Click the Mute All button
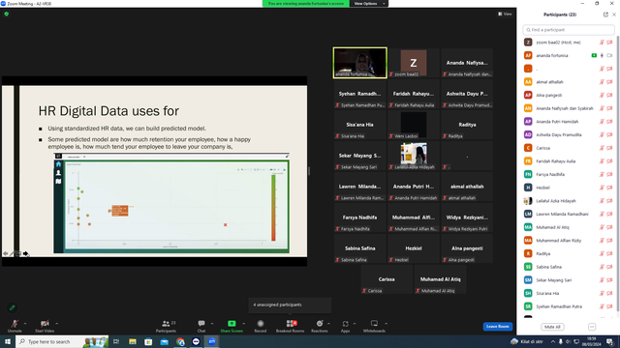620x348 pixels. [552, 327]
